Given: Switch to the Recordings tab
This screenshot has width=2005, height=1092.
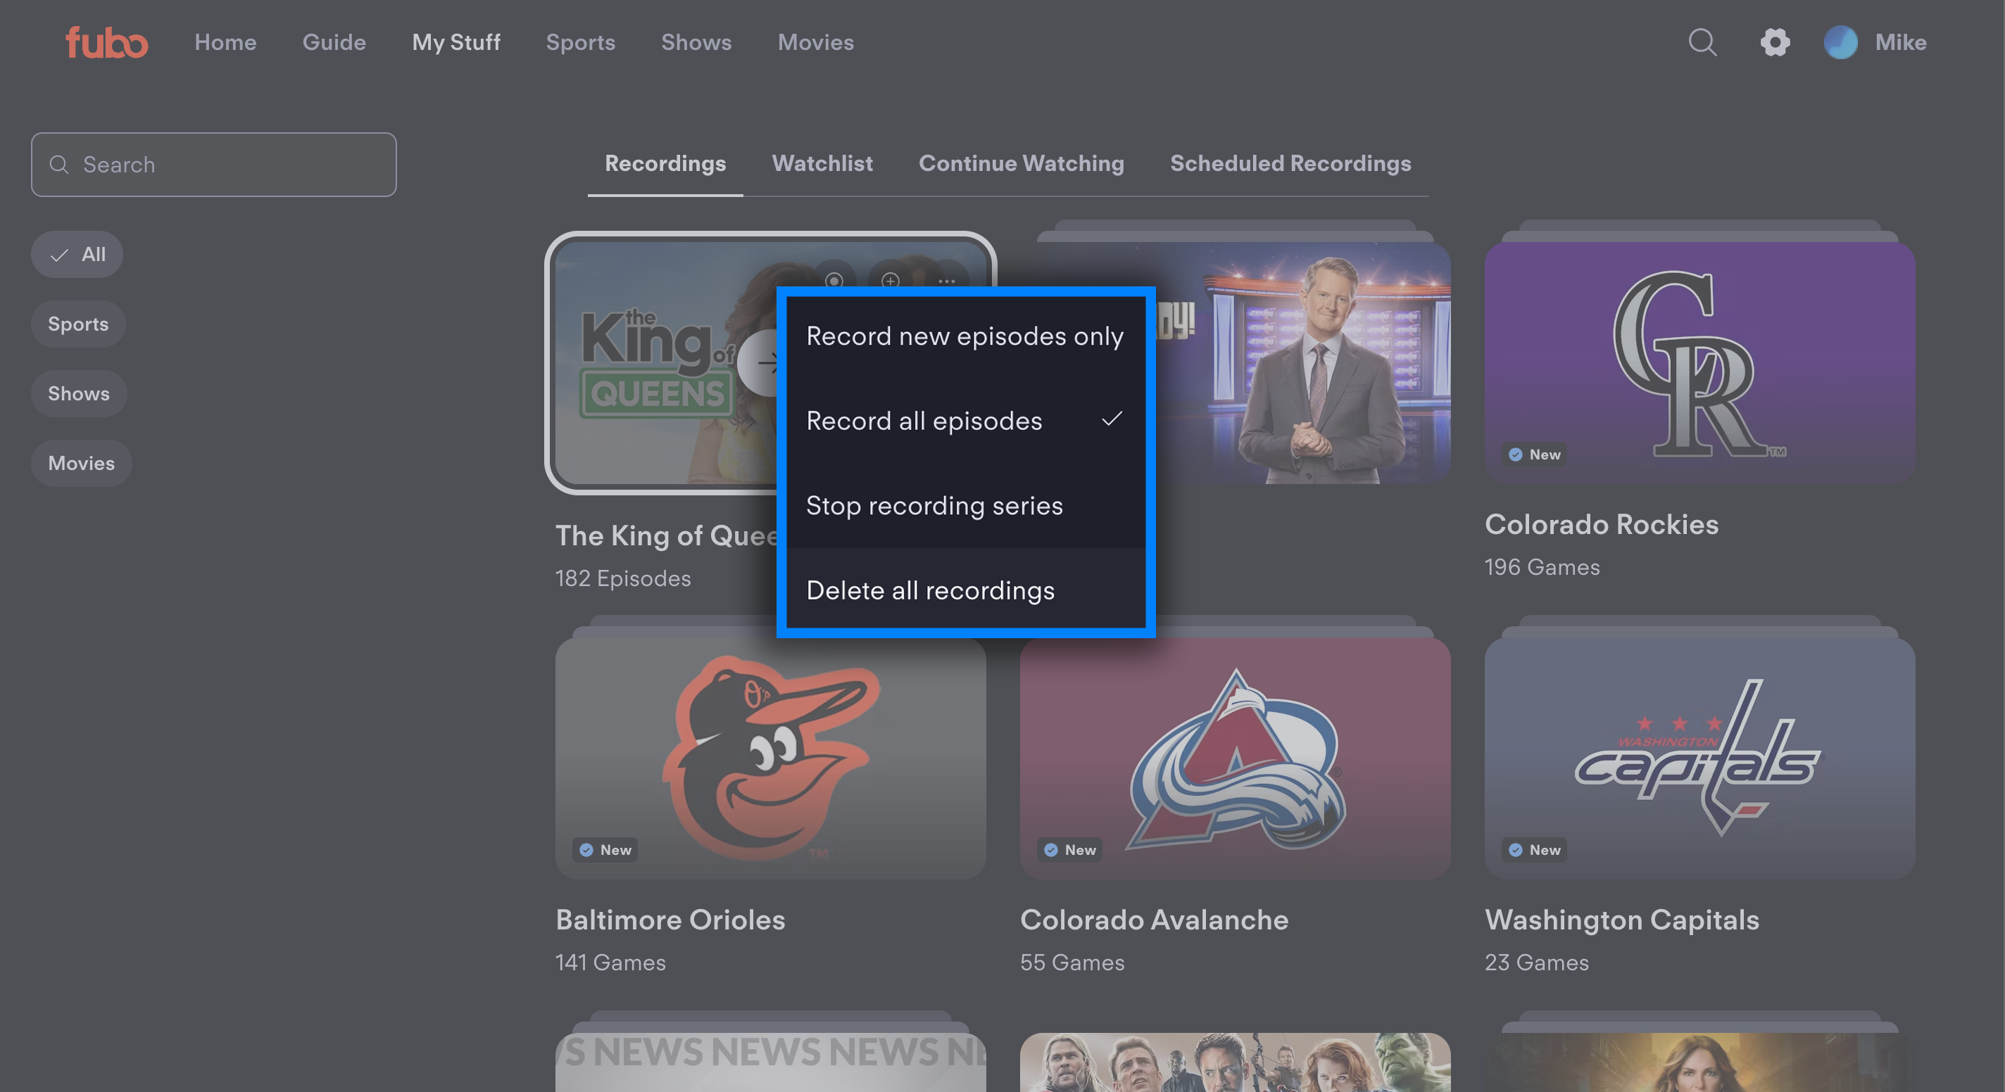Looking at the screenshot, I should tap(665, 163).
